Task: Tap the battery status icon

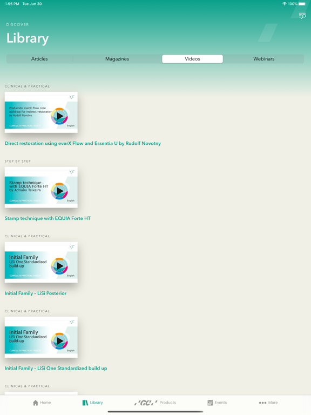Action: coord(302,4)
